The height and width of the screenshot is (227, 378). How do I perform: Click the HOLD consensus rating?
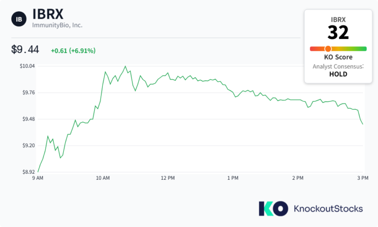coord(338,74)
